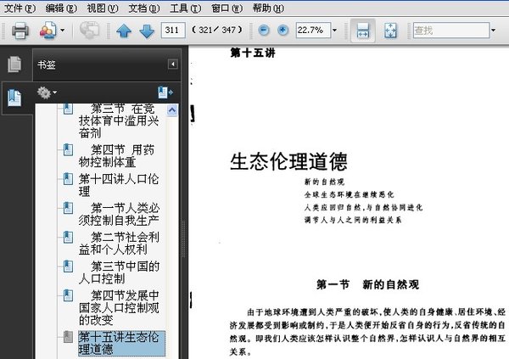The height and width of the screenshot is (359, 509).
Task: Click the line 人类应回归自然,与自然协同进化
Action: coord(363,207)
